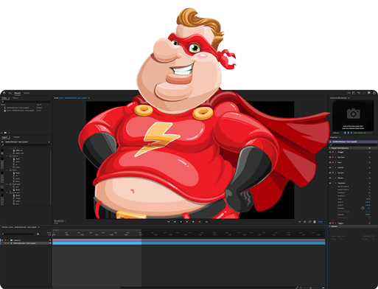Switch to Rig mode
This screenshot has width=378, height=289.
(10, 93)
